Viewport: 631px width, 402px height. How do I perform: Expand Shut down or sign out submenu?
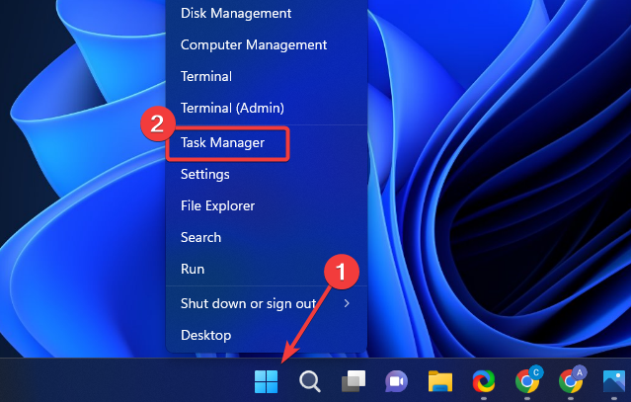pyautogui.click(x=267, y=303)
